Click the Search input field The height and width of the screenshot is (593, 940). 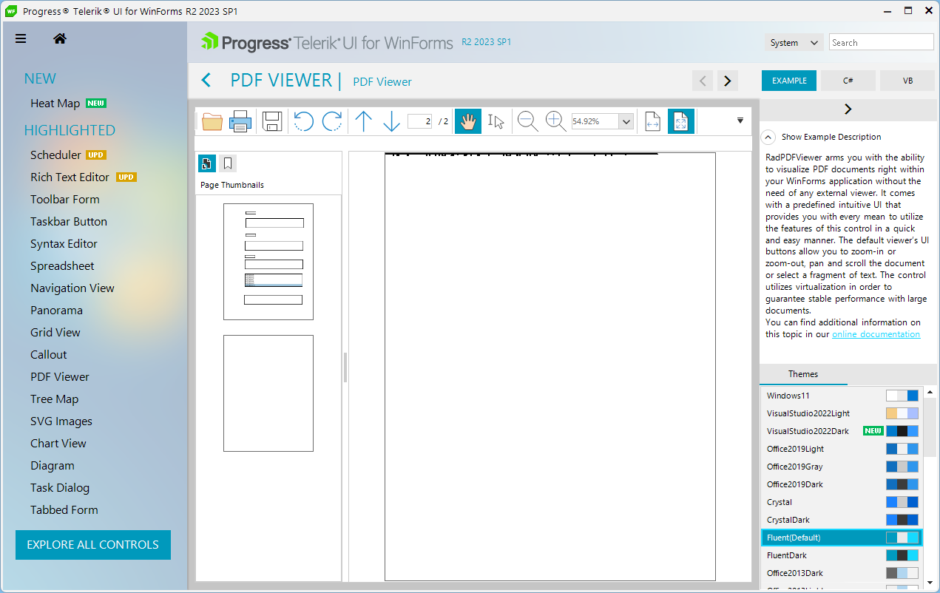[x=882, y=43]
